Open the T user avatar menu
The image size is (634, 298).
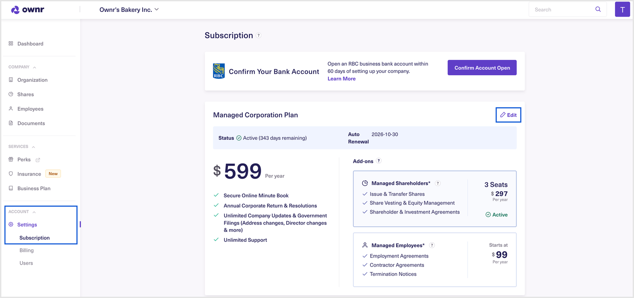[622, 10]
